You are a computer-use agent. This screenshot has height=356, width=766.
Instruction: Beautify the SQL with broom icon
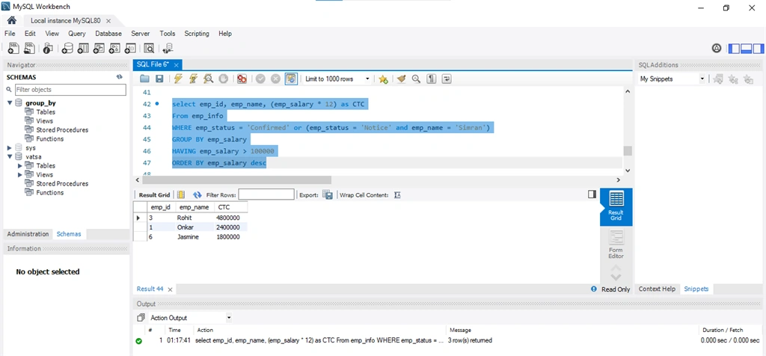pos(401,79)
